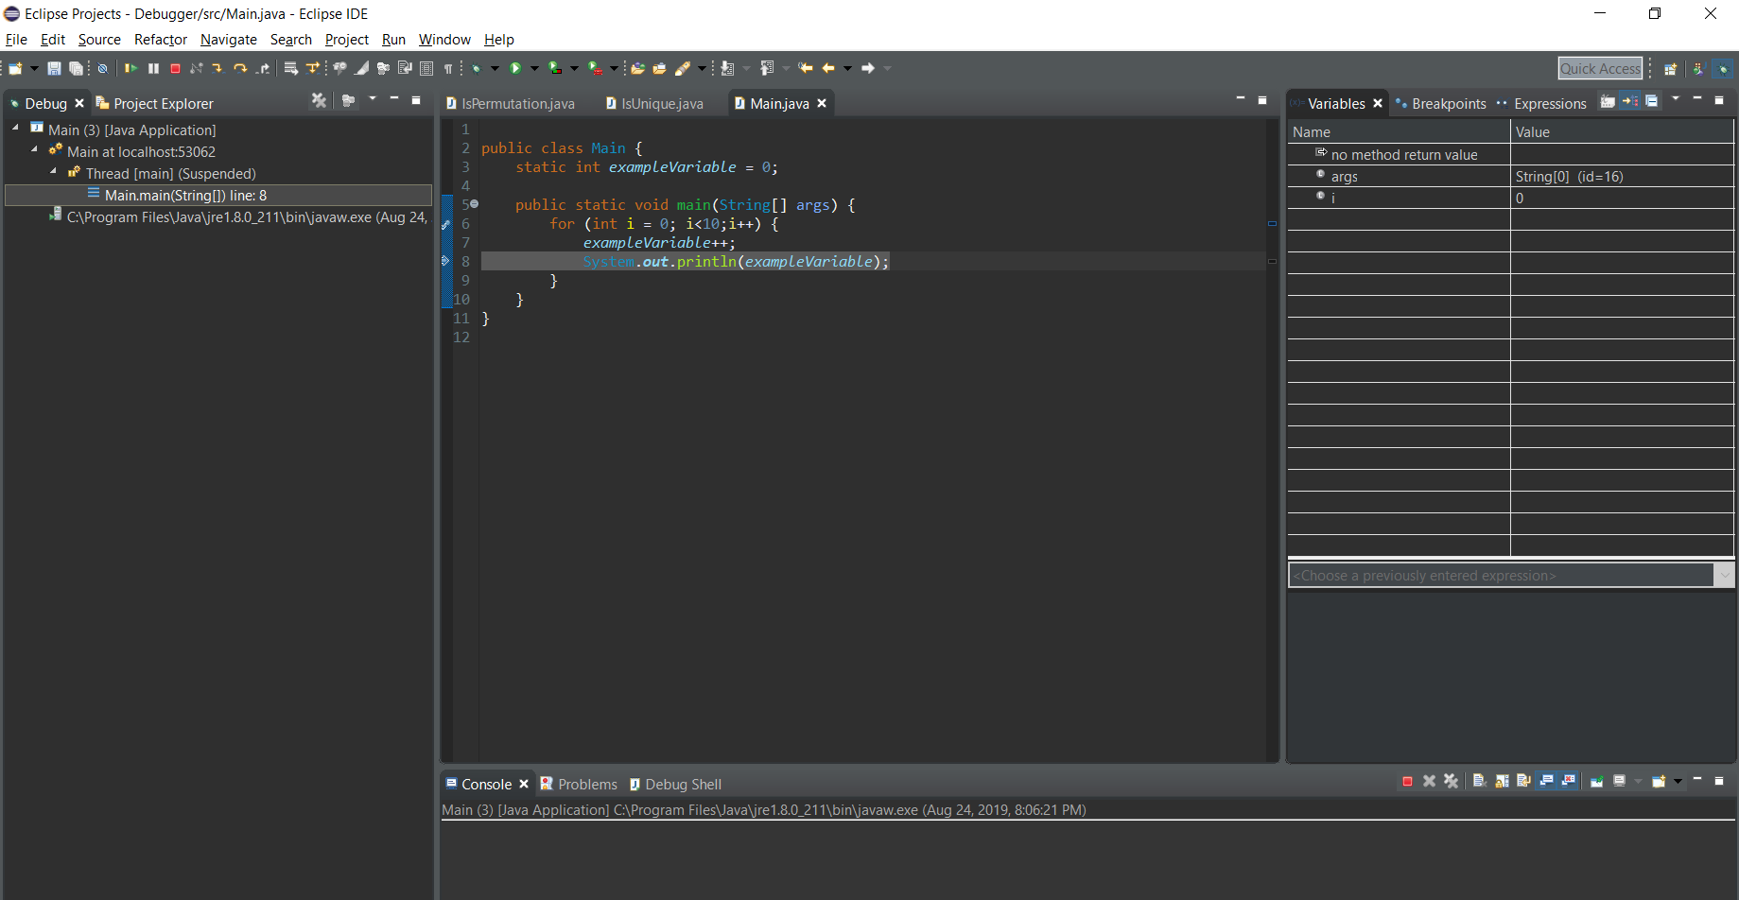1739x900 pixels.
Task: Click the Step Into icon
Action: point(217,68)
